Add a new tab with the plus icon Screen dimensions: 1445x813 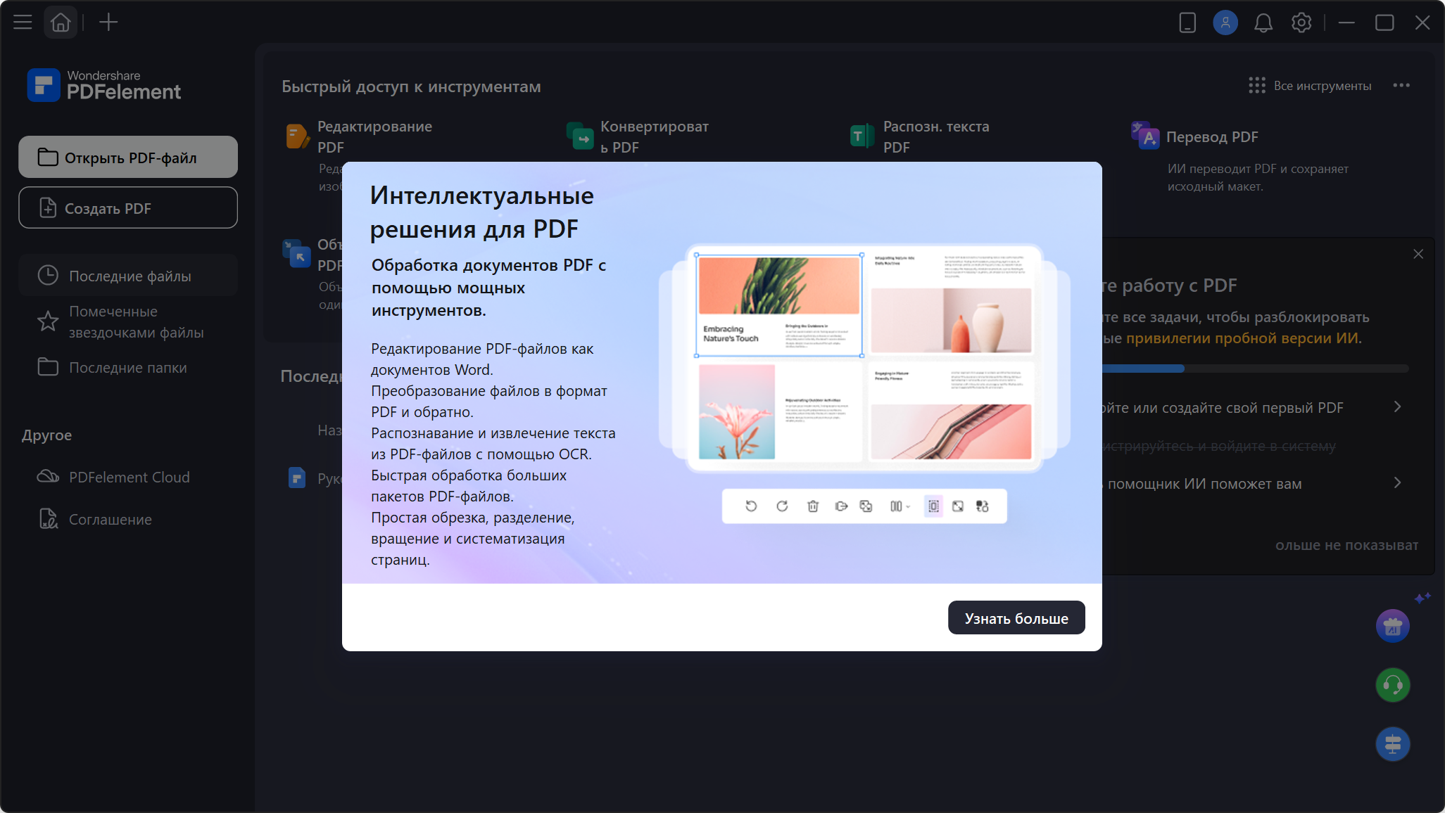click(x=108, y=23)
